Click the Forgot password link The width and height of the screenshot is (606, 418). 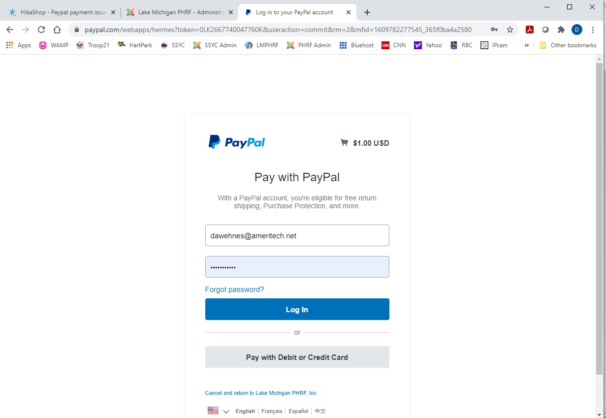tap(234, 289)
